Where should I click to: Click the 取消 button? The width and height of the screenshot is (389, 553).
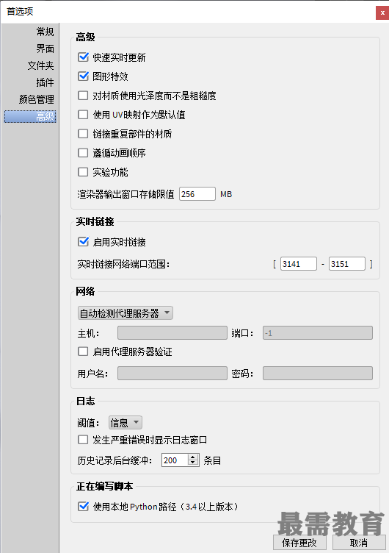(x=359, y=543)
